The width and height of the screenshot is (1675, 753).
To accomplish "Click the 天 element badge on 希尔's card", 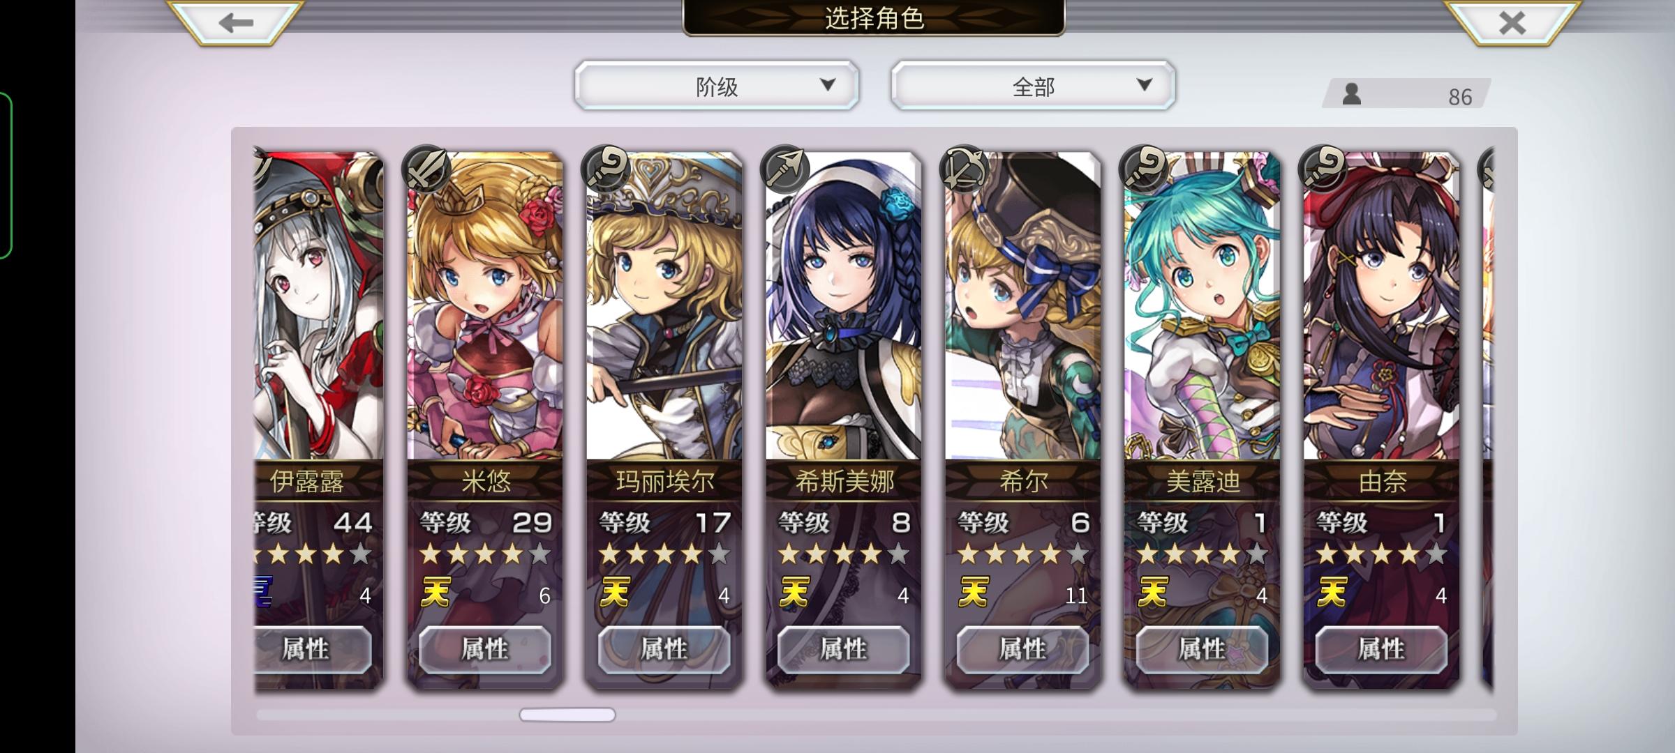I will pyautogui.click(x=974, y=593).
